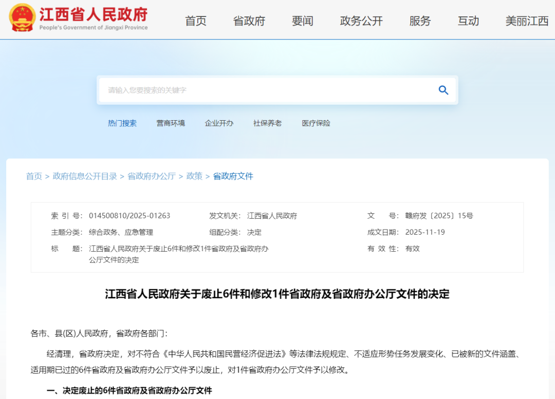The image size is (555, 399).
Task: Open 省政府文件 breadcrumb link
Action: tap(233, 176)
